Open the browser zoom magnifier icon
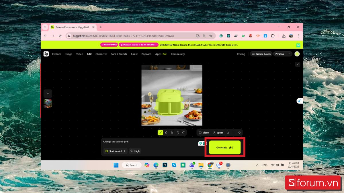The image size is (344, 193). click(204, 36)
